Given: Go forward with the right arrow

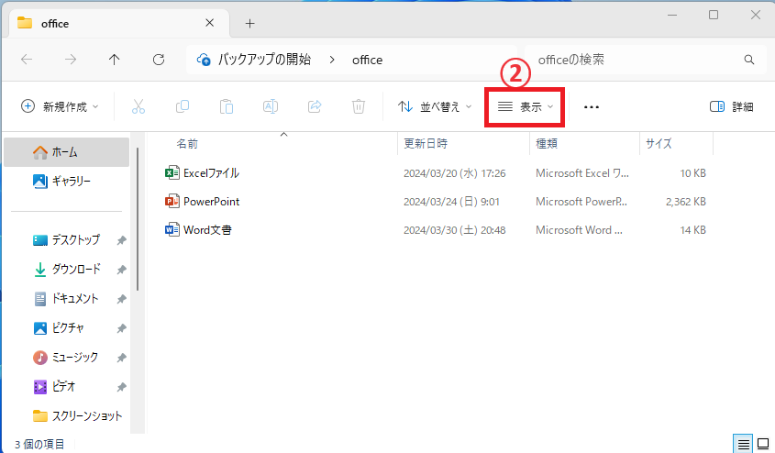Looking at the screenshot, I should point(71,60).
